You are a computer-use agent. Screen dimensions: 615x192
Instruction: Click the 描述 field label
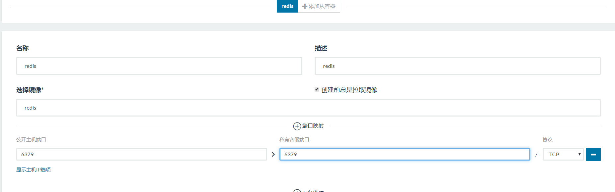click(321, 48)
